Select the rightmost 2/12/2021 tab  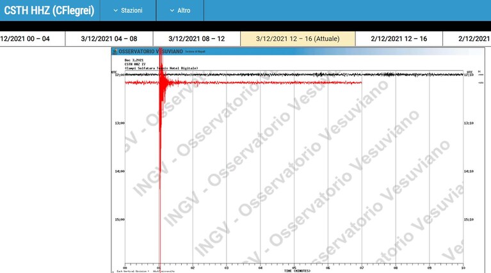[x=467, y=39]
